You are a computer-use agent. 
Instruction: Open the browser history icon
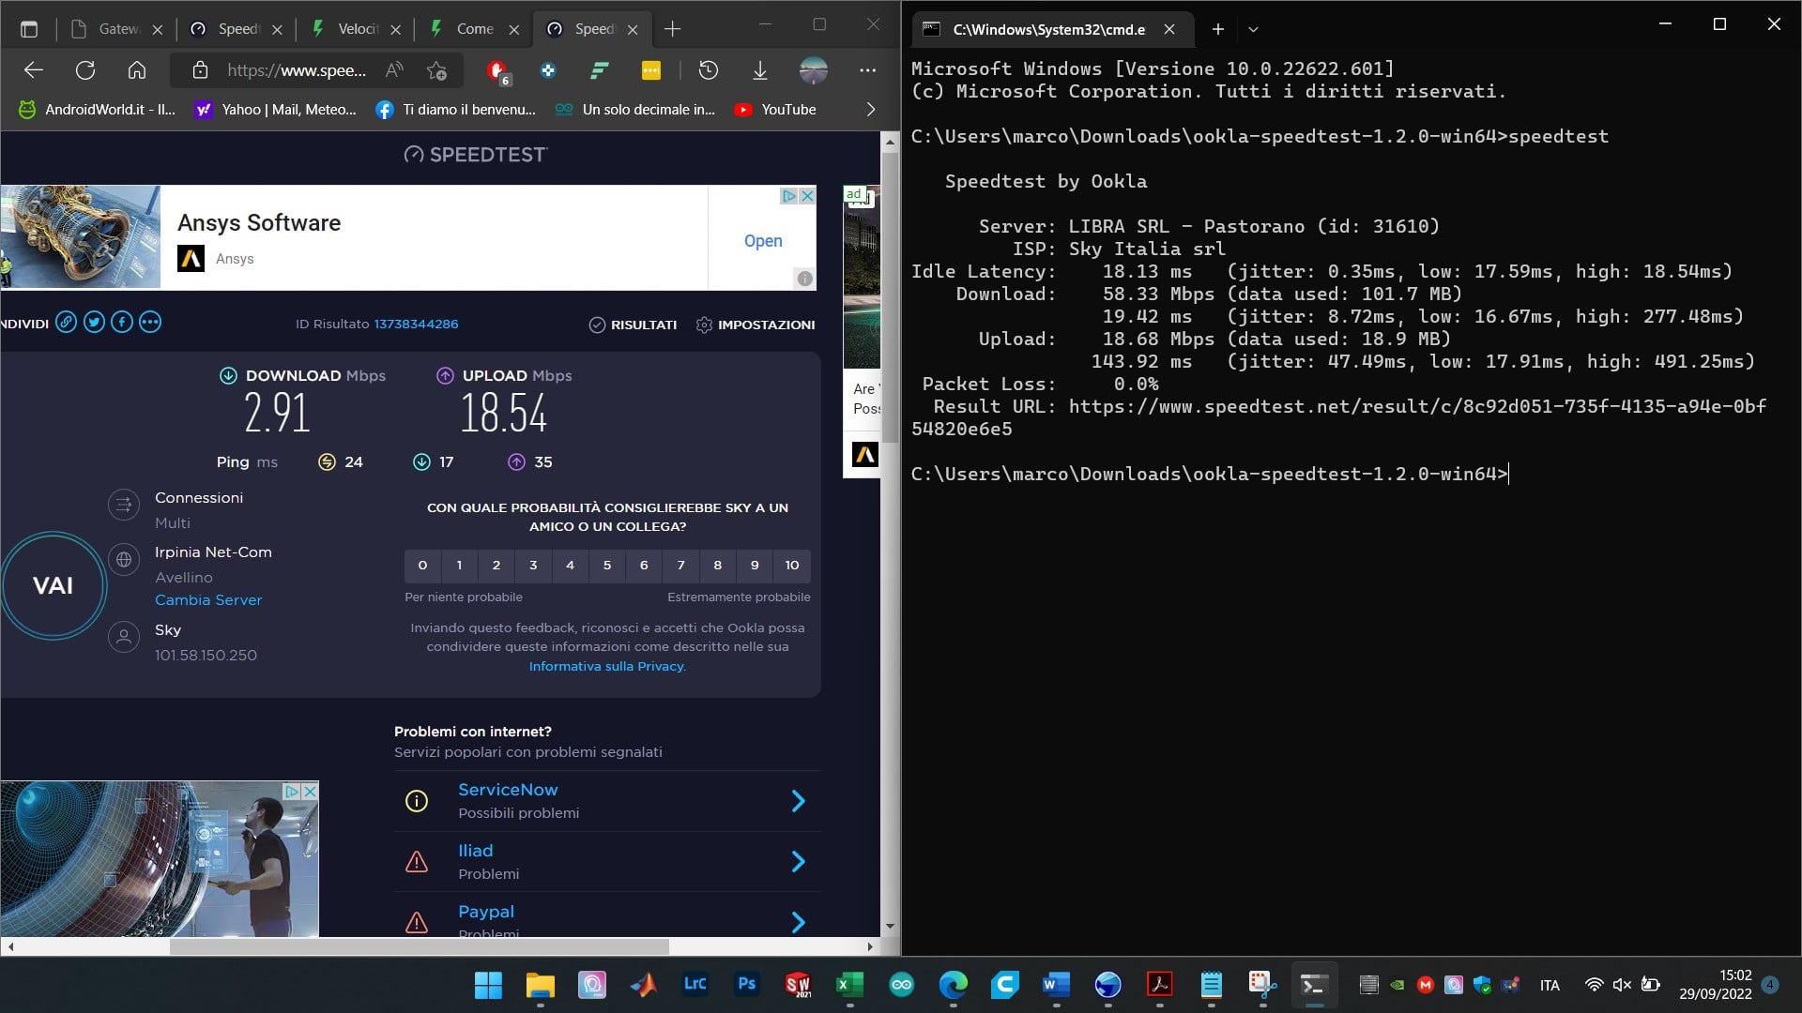(709, 70)
